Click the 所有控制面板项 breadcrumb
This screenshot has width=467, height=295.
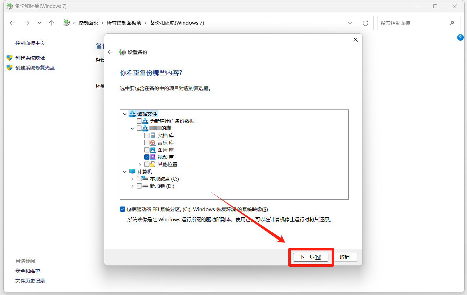click(x=124, y=23)
